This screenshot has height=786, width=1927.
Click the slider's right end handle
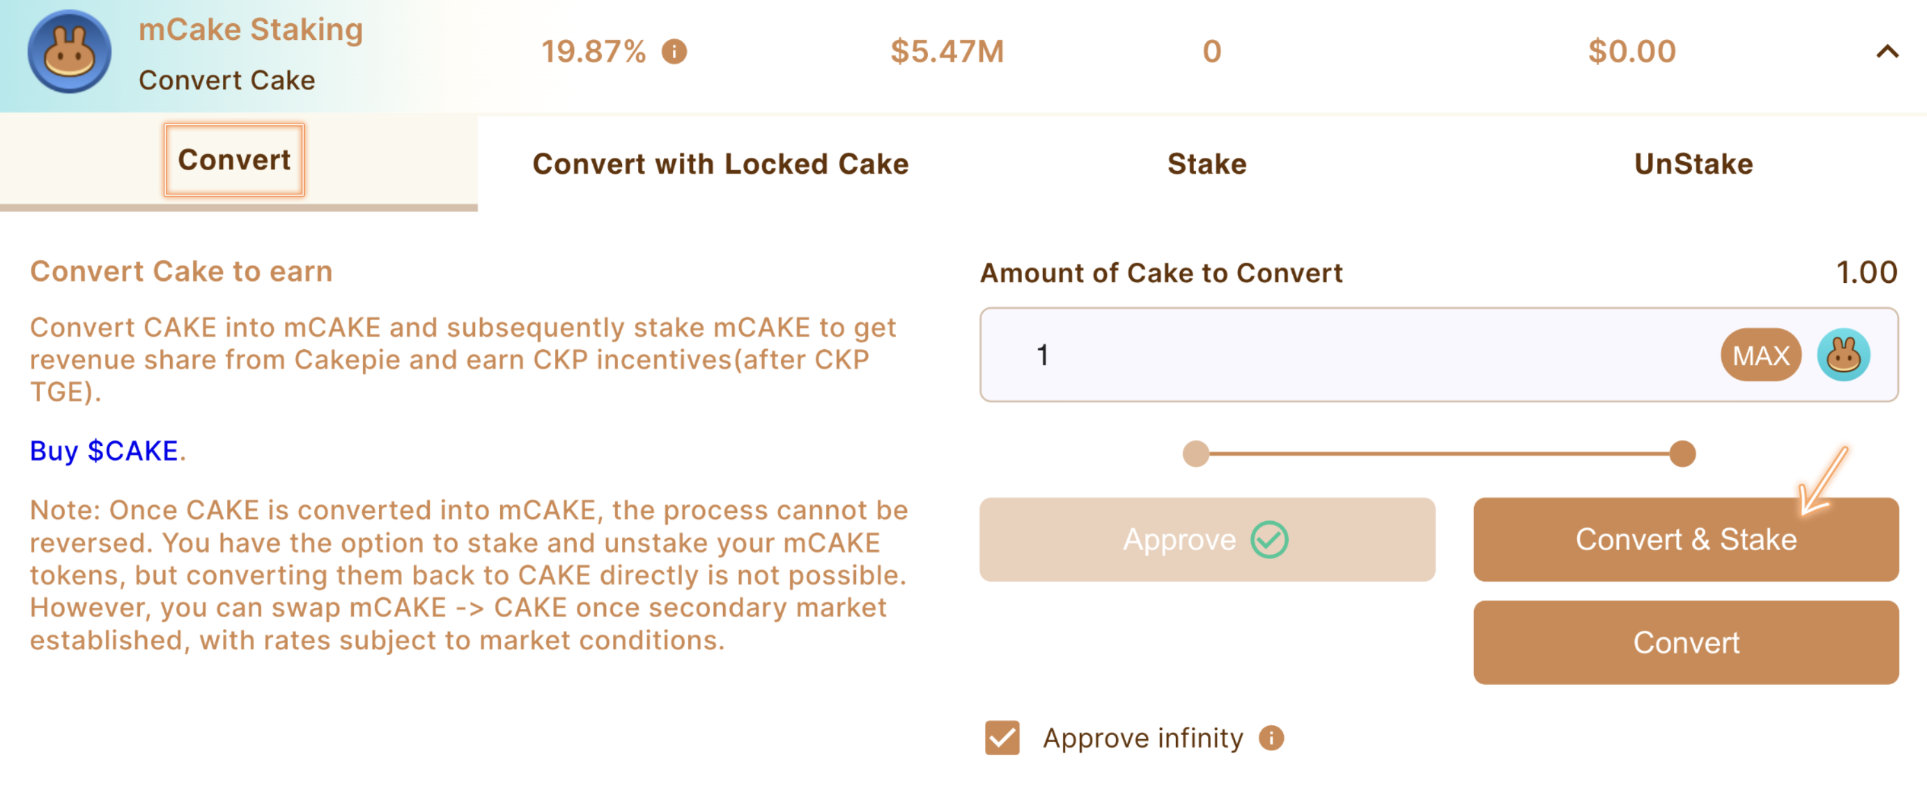tap(1682, 454)
